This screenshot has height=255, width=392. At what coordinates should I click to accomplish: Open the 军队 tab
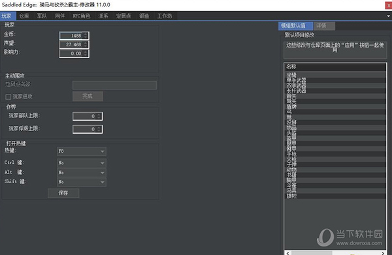[x=42, y=16]
